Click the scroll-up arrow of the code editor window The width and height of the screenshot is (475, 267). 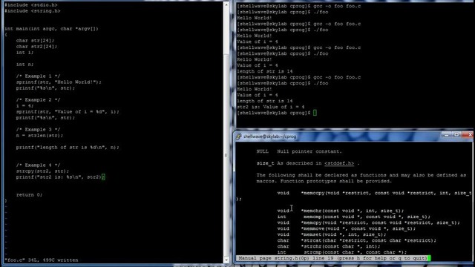pos(226,5)
